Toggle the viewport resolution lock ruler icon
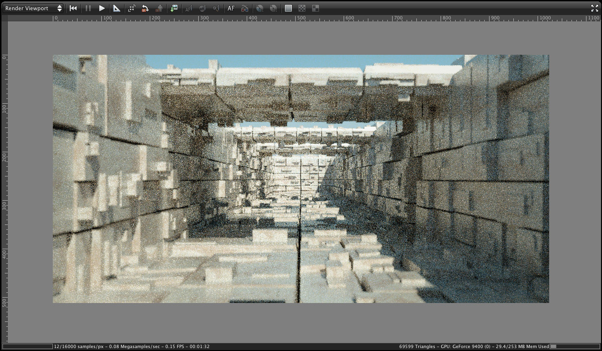 116,8
